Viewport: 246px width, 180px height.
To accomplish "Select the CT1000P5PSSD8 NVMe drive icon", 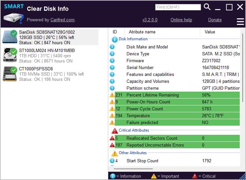I will (x=10, y=74).
